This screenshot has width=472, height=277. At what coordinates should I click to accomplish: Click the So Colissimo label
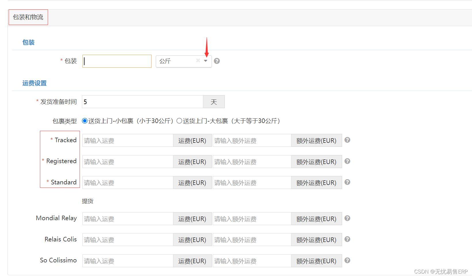(58, 260)
